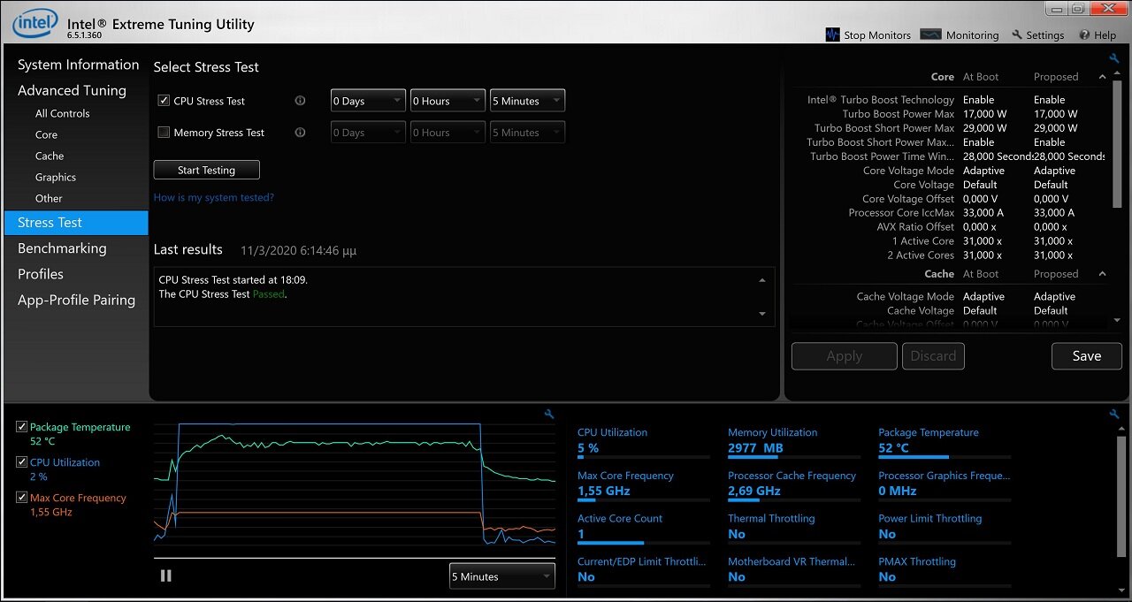
Task: Collapse the Core settings section
Action: pos(1102,77)
